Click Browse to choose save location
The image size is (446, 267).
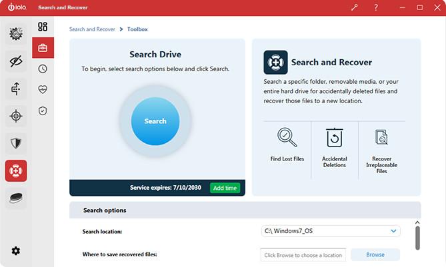tap(375, 255)
